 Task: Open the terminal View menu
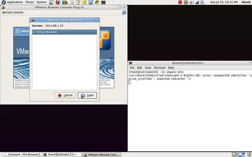[x=148, y=68]
